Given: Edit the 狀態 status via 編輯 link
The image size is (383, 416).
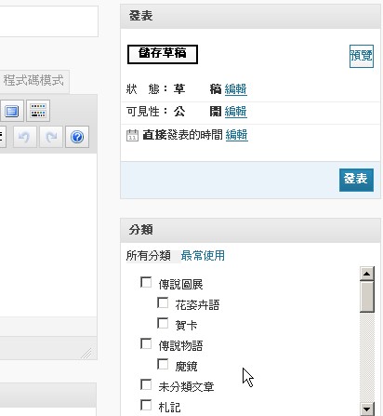Looking at the screenshot, I should click(236, 89).
